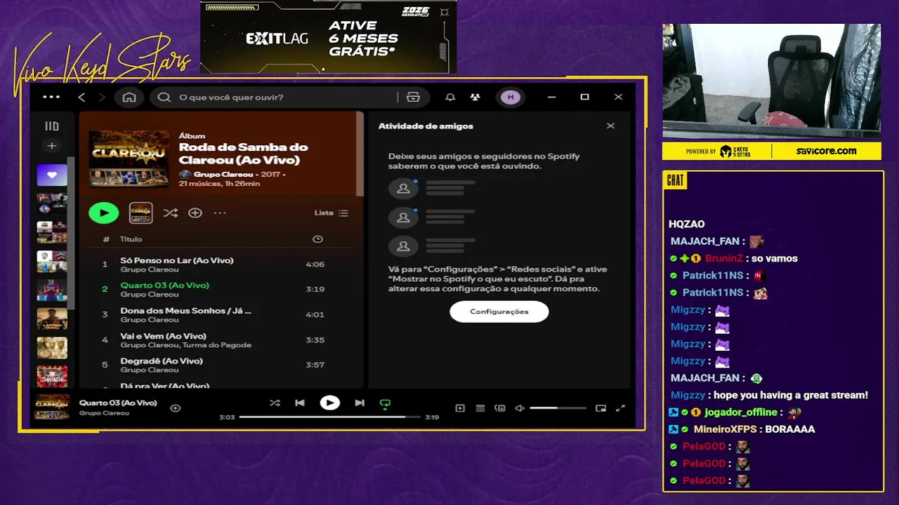This screenshot has height=505, width=899.
Task: Open the profile avatar 'H' menu
Action: point(511,97)
